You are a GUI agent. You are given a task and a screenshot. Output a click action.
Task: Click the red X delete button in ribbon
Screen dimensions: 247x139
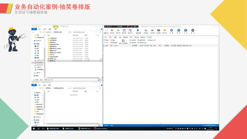[111, 40]
